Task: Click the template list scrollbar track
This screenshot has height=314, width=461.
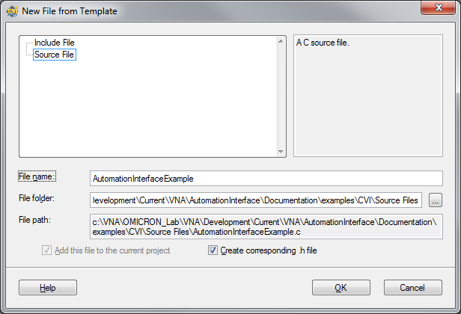Action: [x=281, y=96]
